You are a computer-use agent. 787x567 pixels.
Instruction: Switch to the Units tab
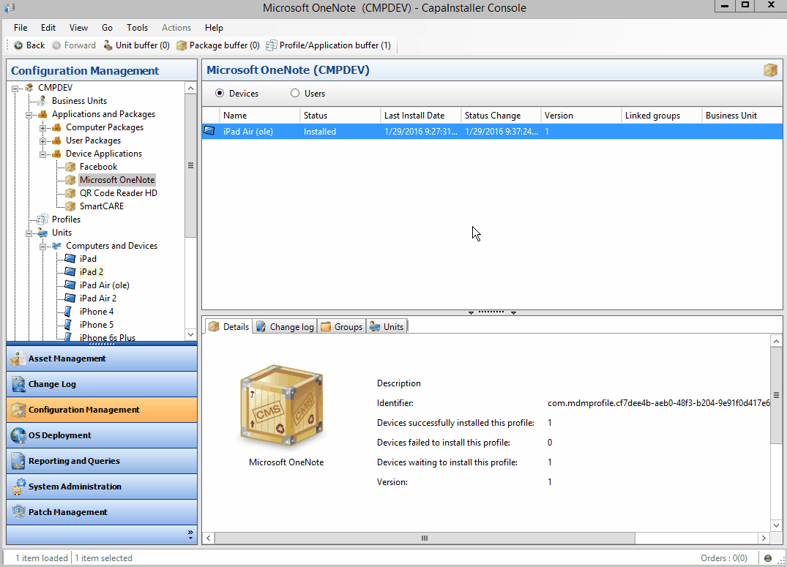pos(387,326)
